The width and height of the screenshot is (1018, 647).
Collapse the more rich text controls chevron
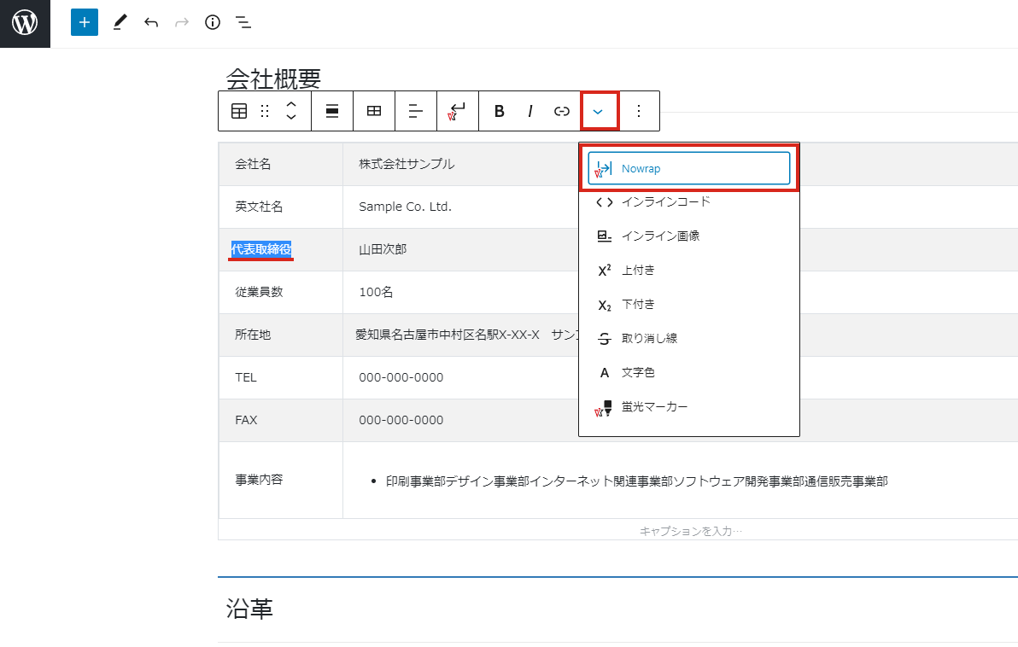coord(598,111)
